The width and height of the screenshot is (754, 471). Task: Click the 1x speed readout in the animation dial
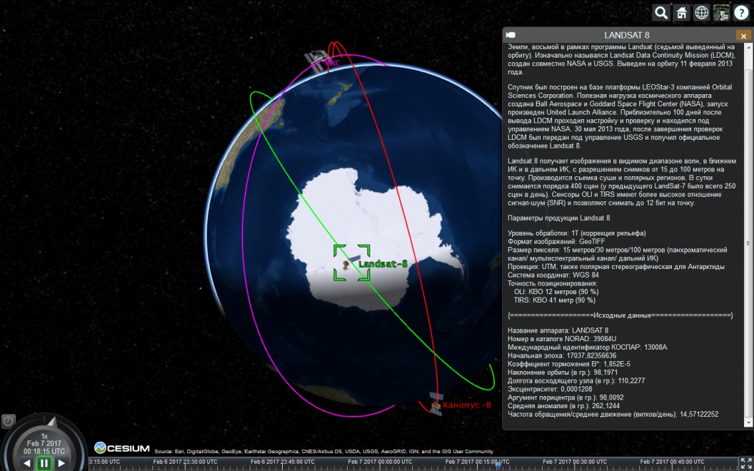pyautogui.click(x=44, y=437)
